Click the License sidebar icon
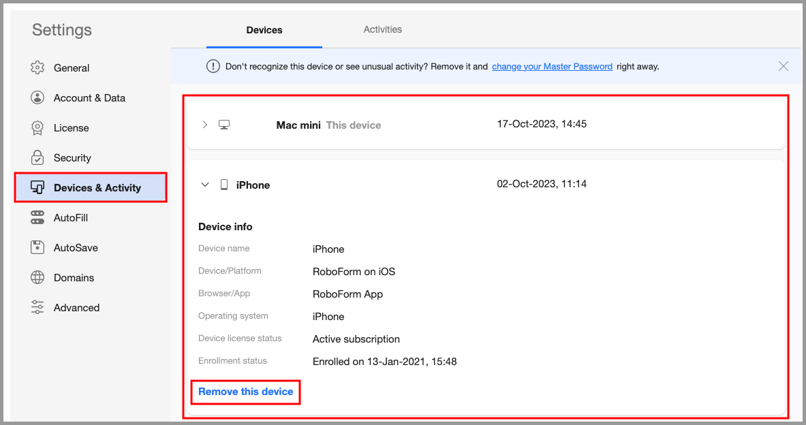This screenshot has width=806, height=425. coord(37,127)
